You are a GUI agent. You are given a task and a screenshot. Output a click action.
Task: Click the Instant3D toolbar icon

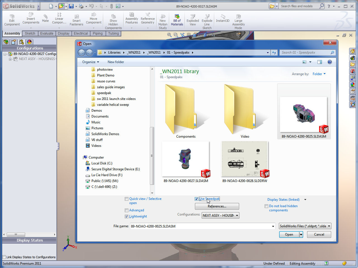pos(223,18)
